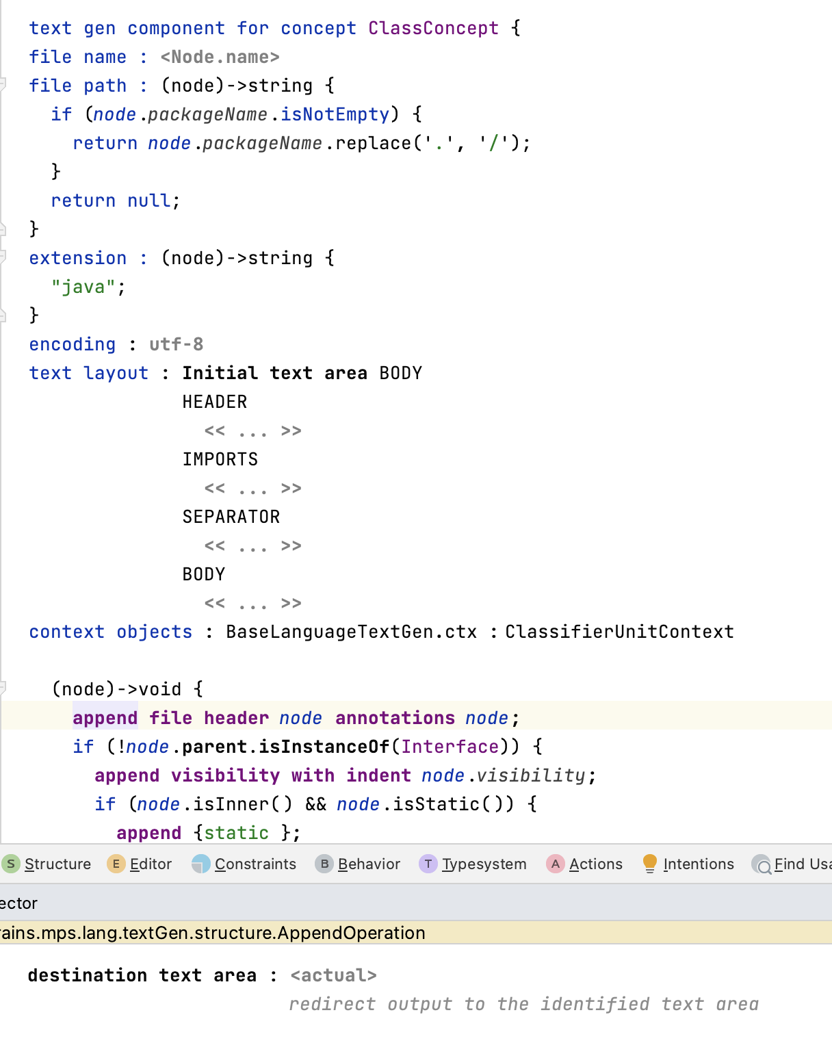Click the 'text layout' keyword
The height and width of the screenshot is (1043, 832).
pos(89,373)
